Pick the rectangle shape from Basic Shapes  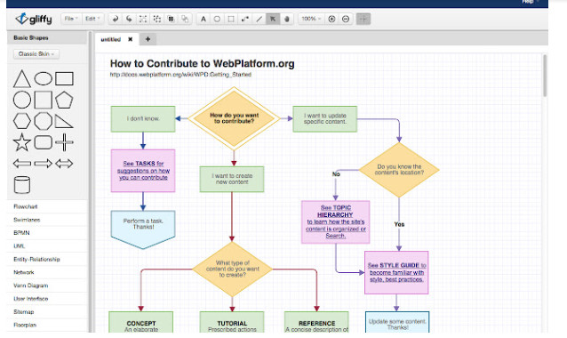click(64, 78)
